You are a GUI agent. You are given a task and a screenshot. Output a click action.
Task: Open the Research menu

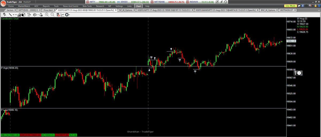pos(100,6)
